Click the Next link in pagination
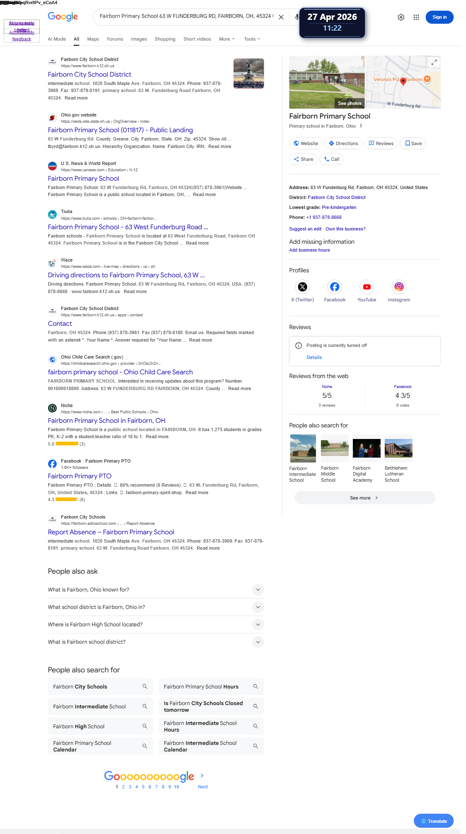The image size is (466, 834). pos(203,787)
